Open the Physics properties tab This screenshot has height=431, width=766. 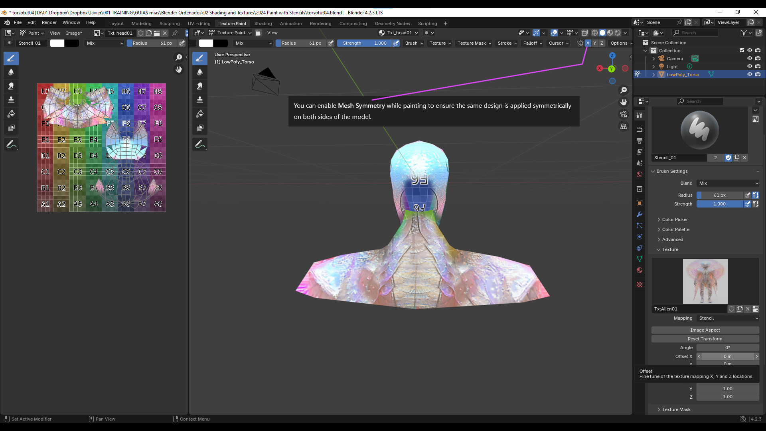click(x=640, y=237)
